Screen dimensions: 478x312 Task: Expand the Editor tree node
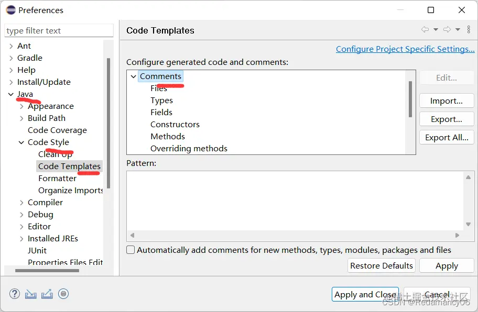coord(21,227)
